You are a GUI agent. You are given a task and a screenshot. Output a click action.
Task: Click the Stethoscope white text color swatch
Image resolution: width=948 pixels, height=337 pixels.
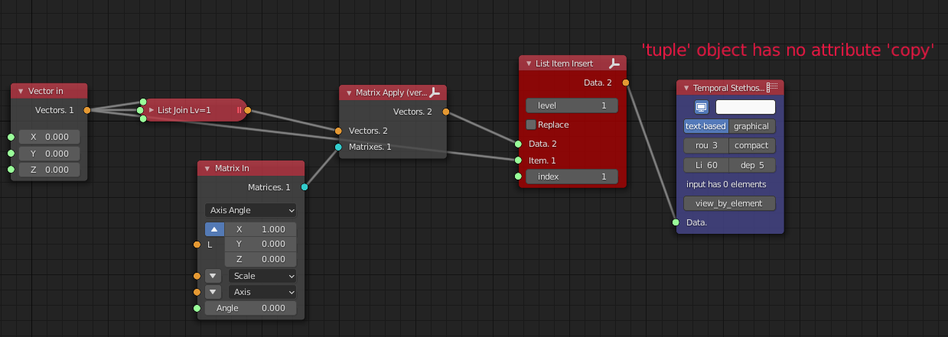[745, 107]
